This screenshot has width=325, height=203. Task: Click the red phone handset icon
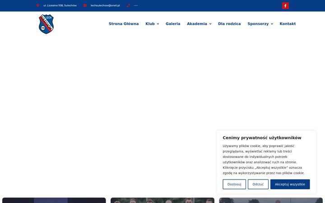pyautogui.click(x=128, y=5)
